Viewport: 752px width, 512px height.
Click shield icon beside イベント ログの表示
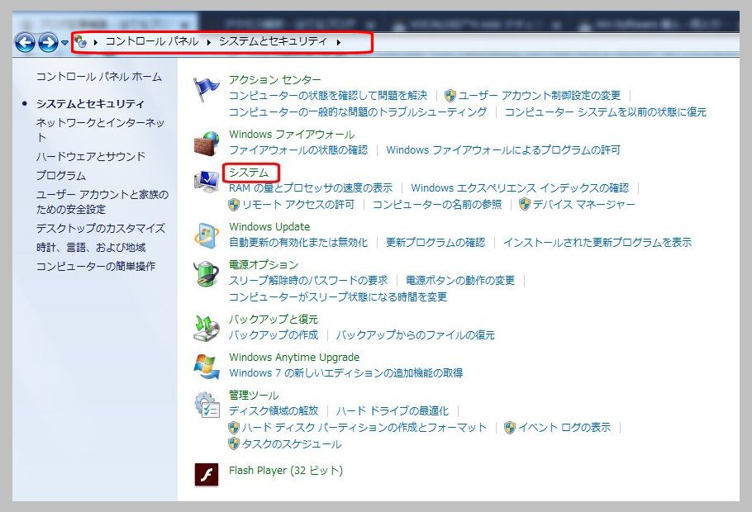(x=510, y=428)
